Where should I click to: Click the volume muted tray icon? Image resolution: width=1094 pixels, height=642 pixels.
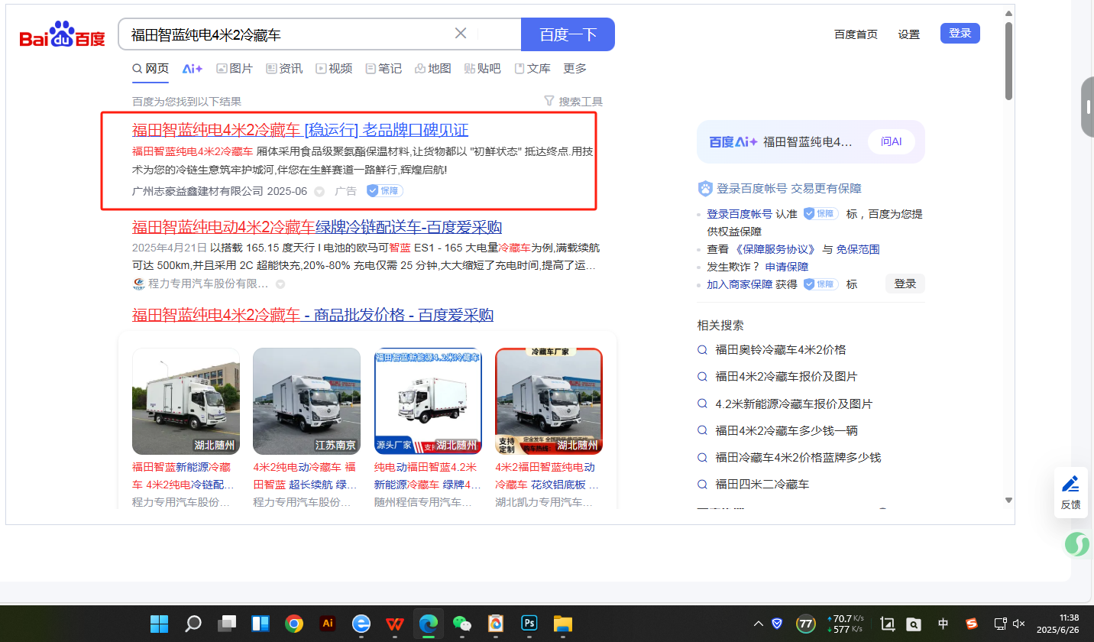[x=1018, y=624]
